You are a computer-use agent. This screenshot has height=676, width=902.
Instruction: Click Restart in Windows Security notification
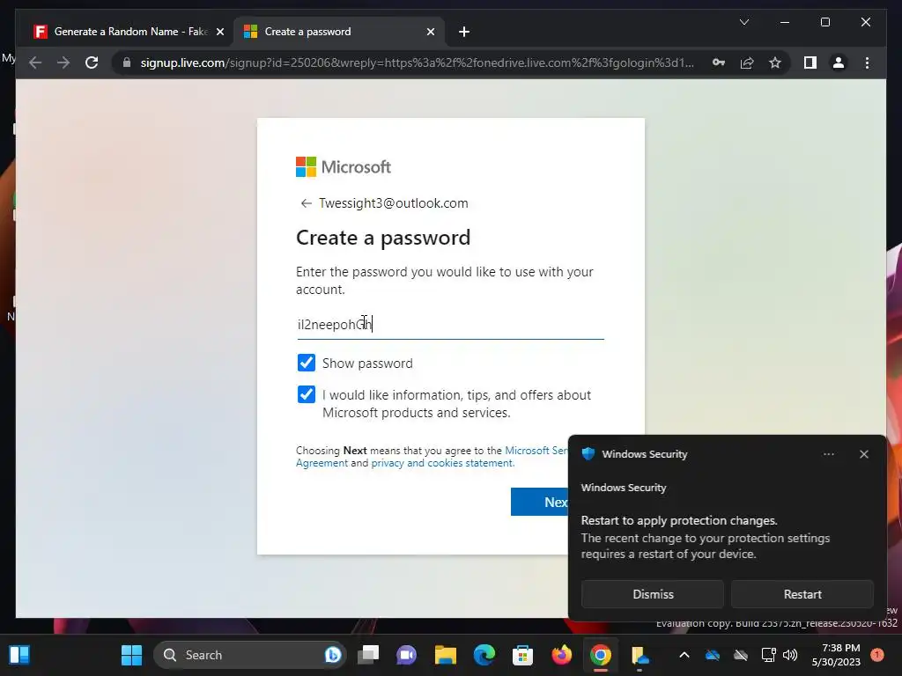(802, 594)
